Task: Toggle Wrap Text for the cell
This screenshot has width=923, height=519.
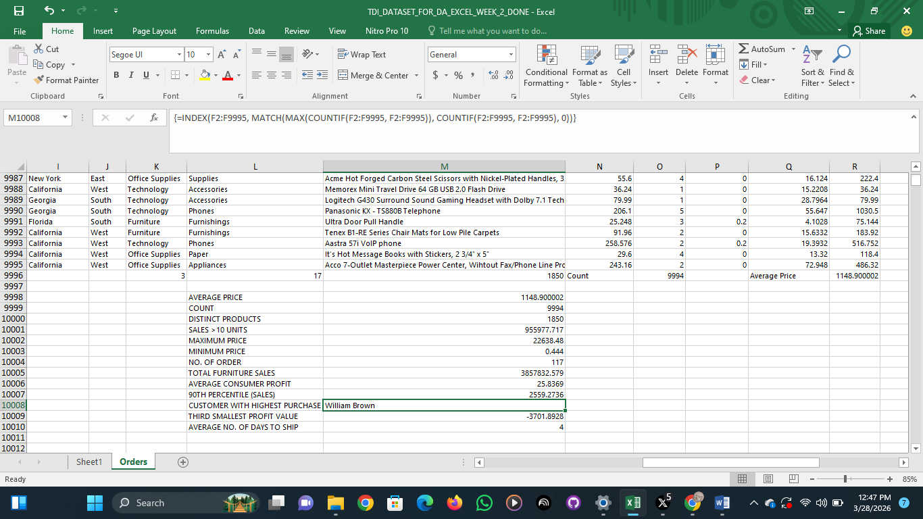Action: (361, 55)
